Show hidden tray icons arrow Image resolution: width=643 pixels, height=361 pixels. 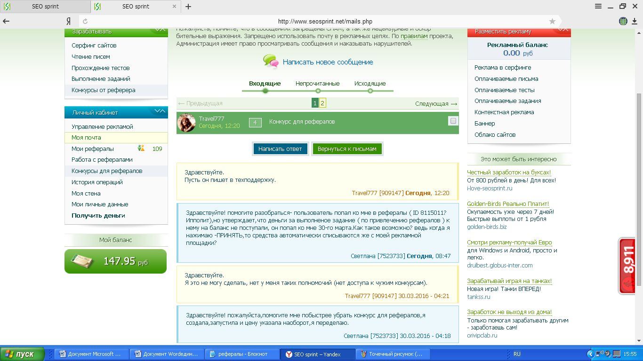tap(591, 354)
